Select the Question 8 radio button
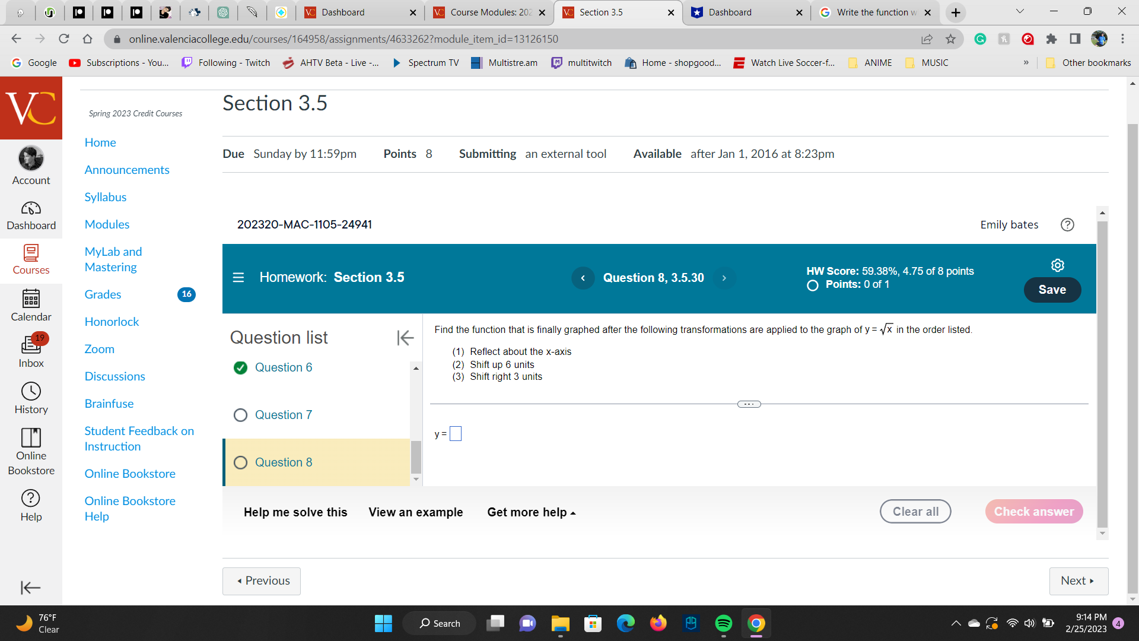Viewport: 1139px width, 641px height. pos(240,462)
